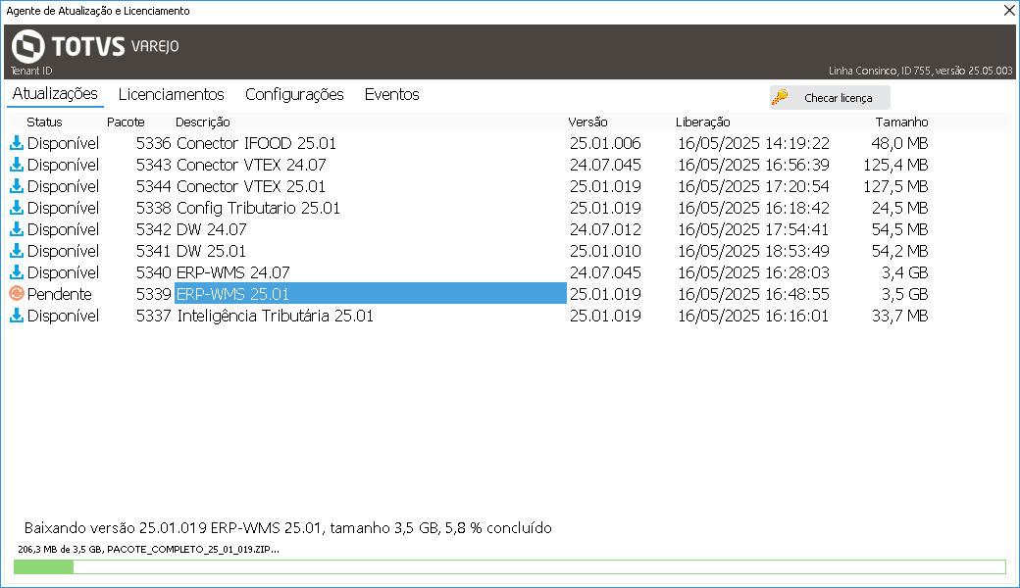The height and width of the screenshot is (588, 1020).
Task: Close the Agente de Atualização window
Action: click(x=1009, y=11)
